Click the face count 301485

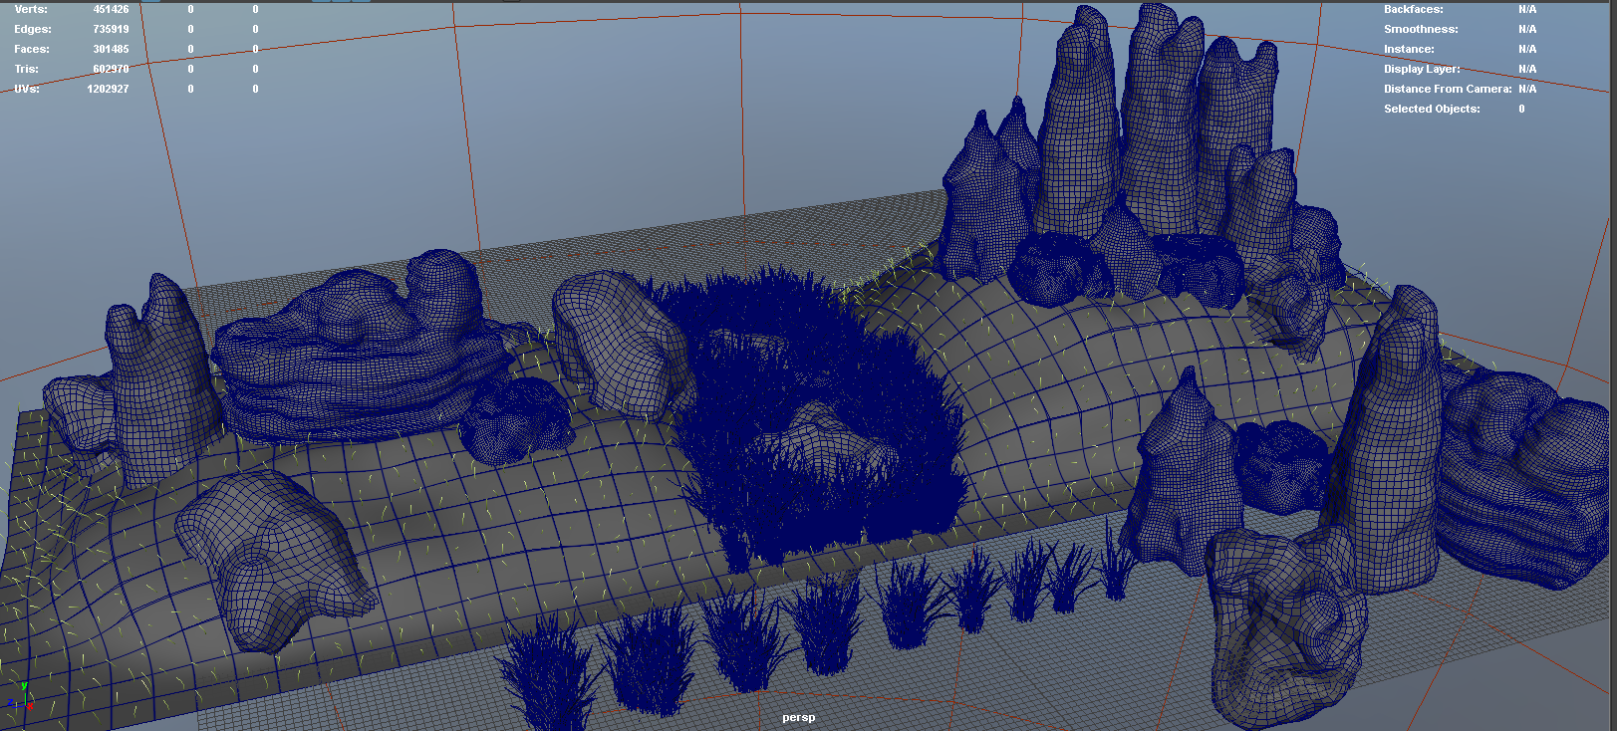pos(111,49)
